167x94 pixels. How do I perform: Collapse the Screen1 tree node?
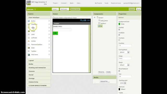tap(94, 17)
